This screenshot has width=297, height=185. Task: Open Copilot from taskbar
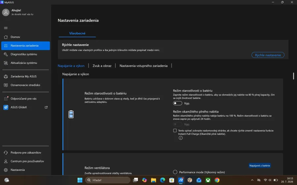coord(144,180)
